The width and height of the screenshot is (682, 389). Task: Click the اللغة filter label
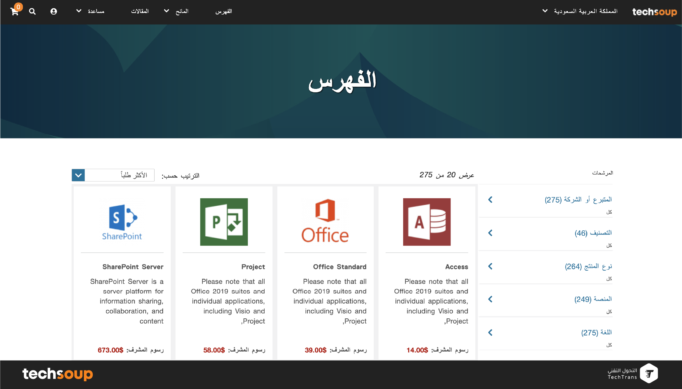(596, 333)
